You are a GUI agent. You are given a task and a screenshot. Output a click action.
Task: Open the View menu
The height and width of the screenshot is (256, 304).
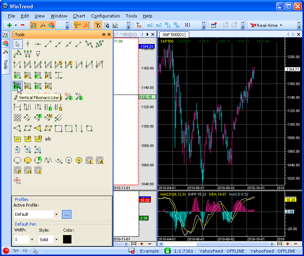(x=40, y=16)
